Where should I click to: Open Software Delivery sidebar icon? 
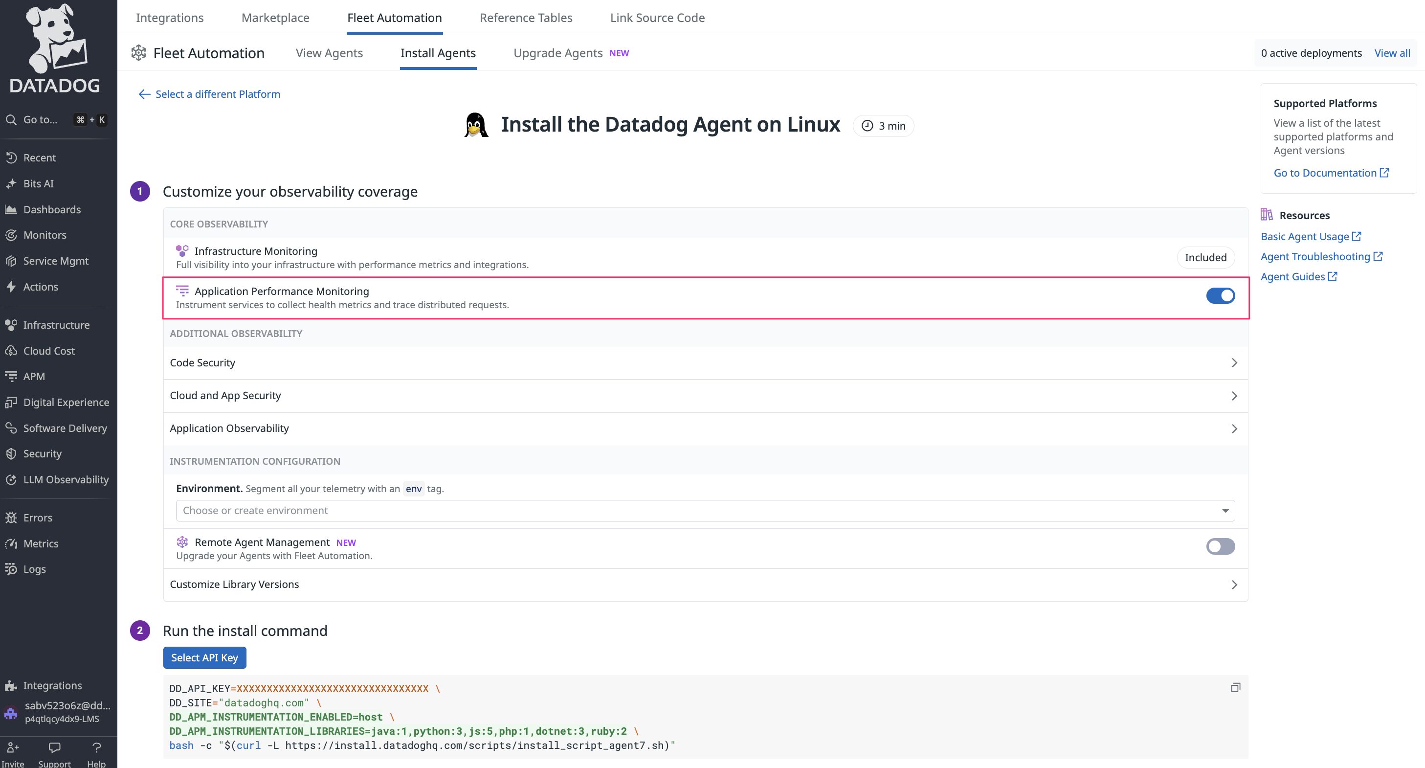click(11, 428)
